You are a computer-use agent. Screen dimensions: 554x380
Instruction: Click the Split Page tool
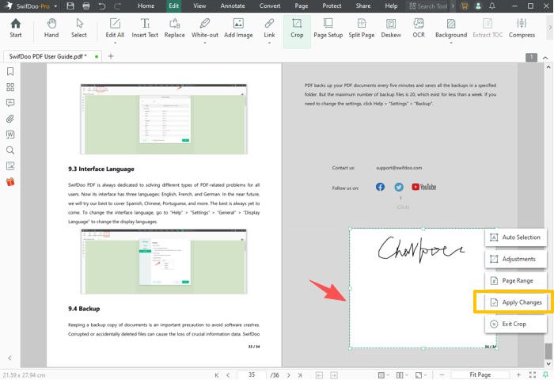[362, 28]
